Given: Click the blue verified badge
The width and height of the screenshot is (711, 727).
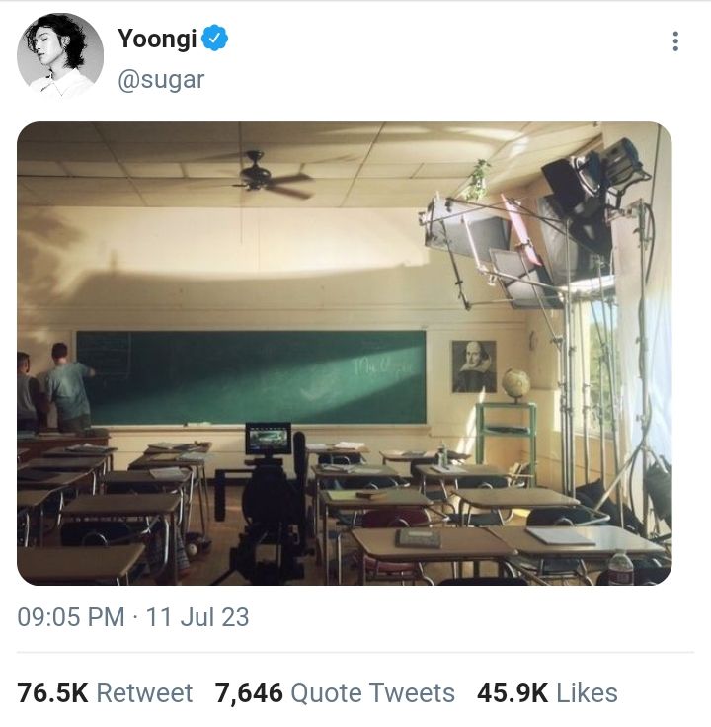Looking at the screenshot, I should 216,40.
